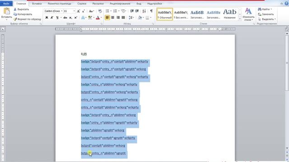Screen dimensions: 289x162
Task: Decrease paragraph indent
Action: coord(132,11)
